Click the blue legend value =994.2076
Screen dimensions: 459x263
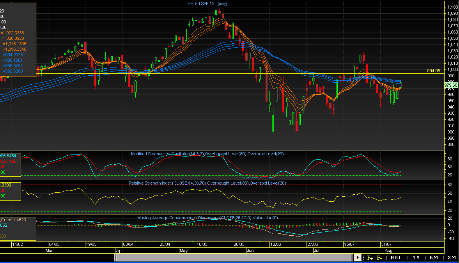point(13,55)
